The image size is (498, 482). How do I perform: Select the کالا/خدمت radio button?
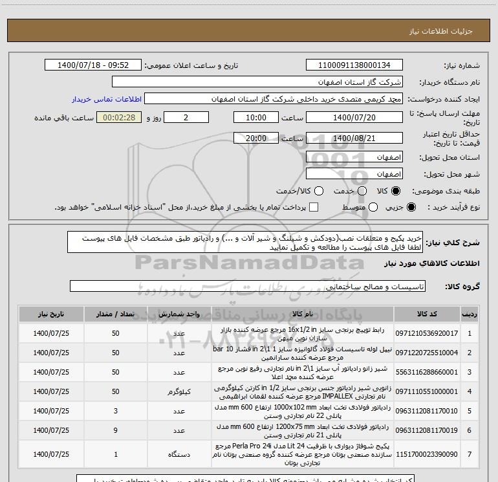pyautogui.click(x=319, y=191)
